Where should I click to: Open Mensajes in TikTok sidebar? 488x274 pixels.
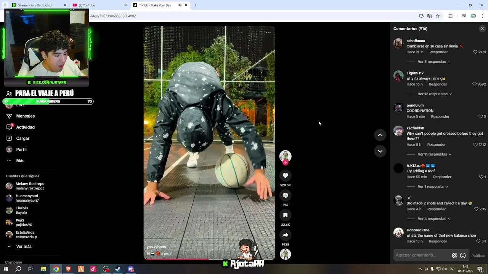25,116
